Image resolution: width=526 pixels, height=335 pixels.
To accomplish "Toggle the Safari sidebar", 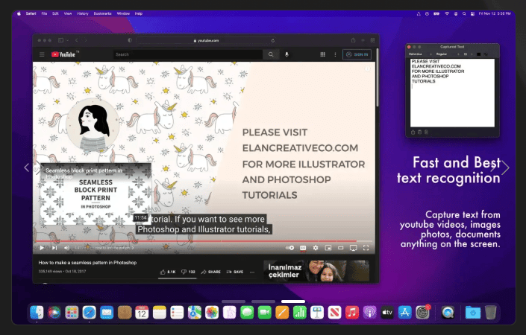I will [x=60, y=40].
